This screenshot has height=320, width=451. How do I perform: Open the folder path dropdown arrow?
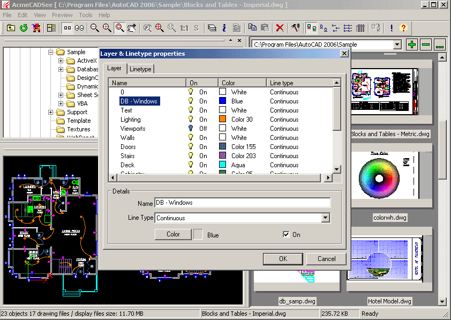[x=397, y=44]
